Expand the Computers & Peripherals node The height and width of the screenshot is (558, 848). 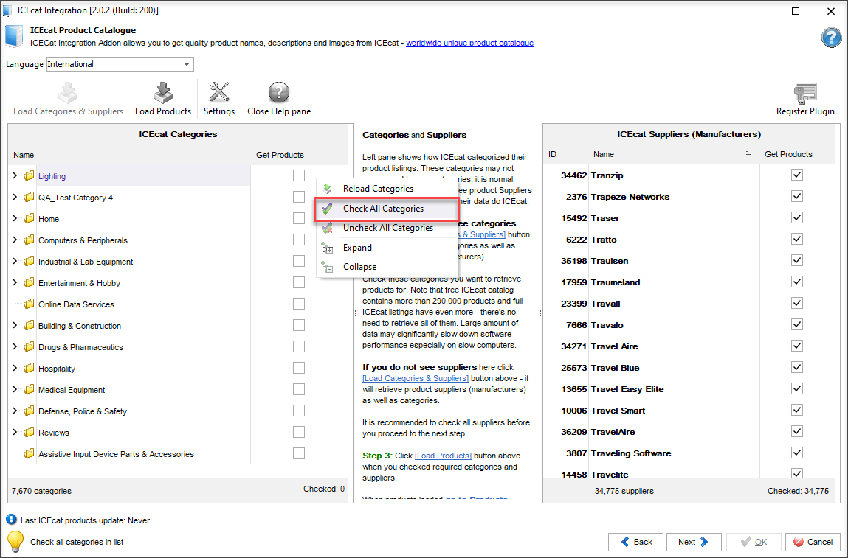pos(15,240)
